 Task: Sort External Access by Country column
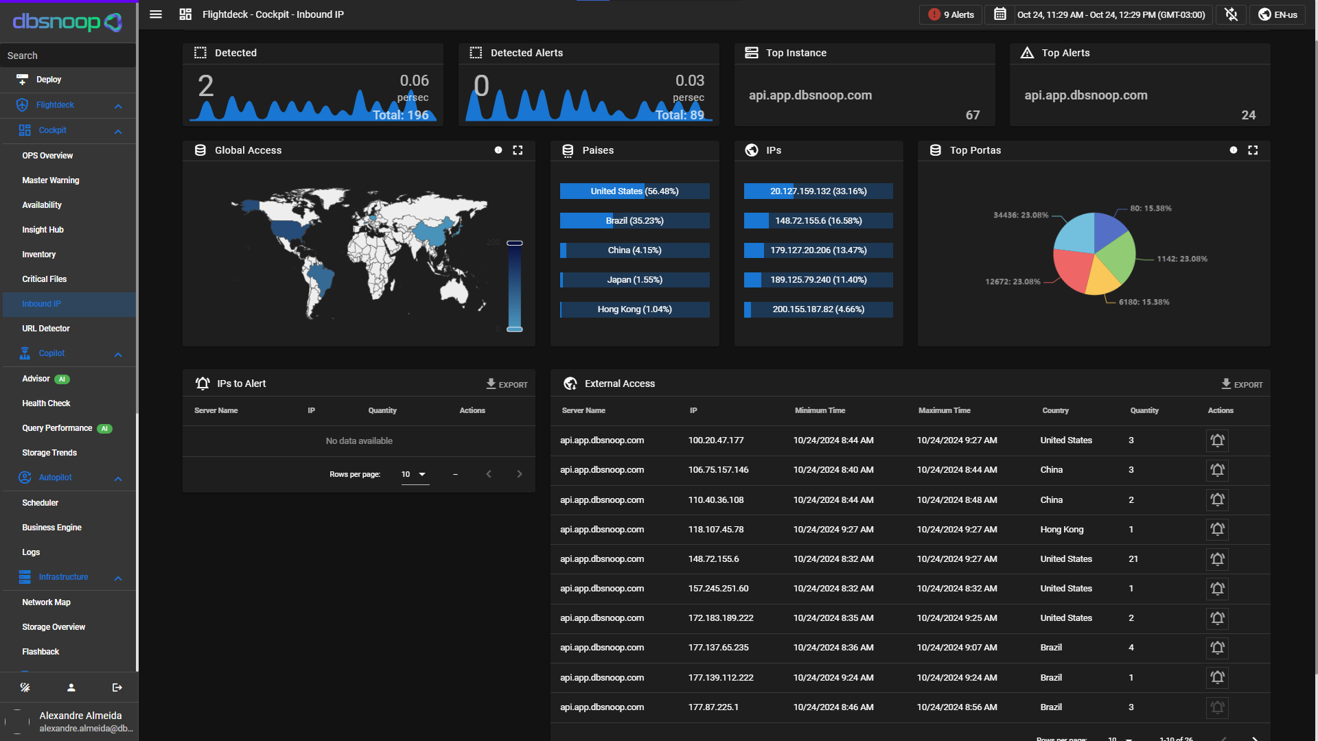pos(1055,410)
